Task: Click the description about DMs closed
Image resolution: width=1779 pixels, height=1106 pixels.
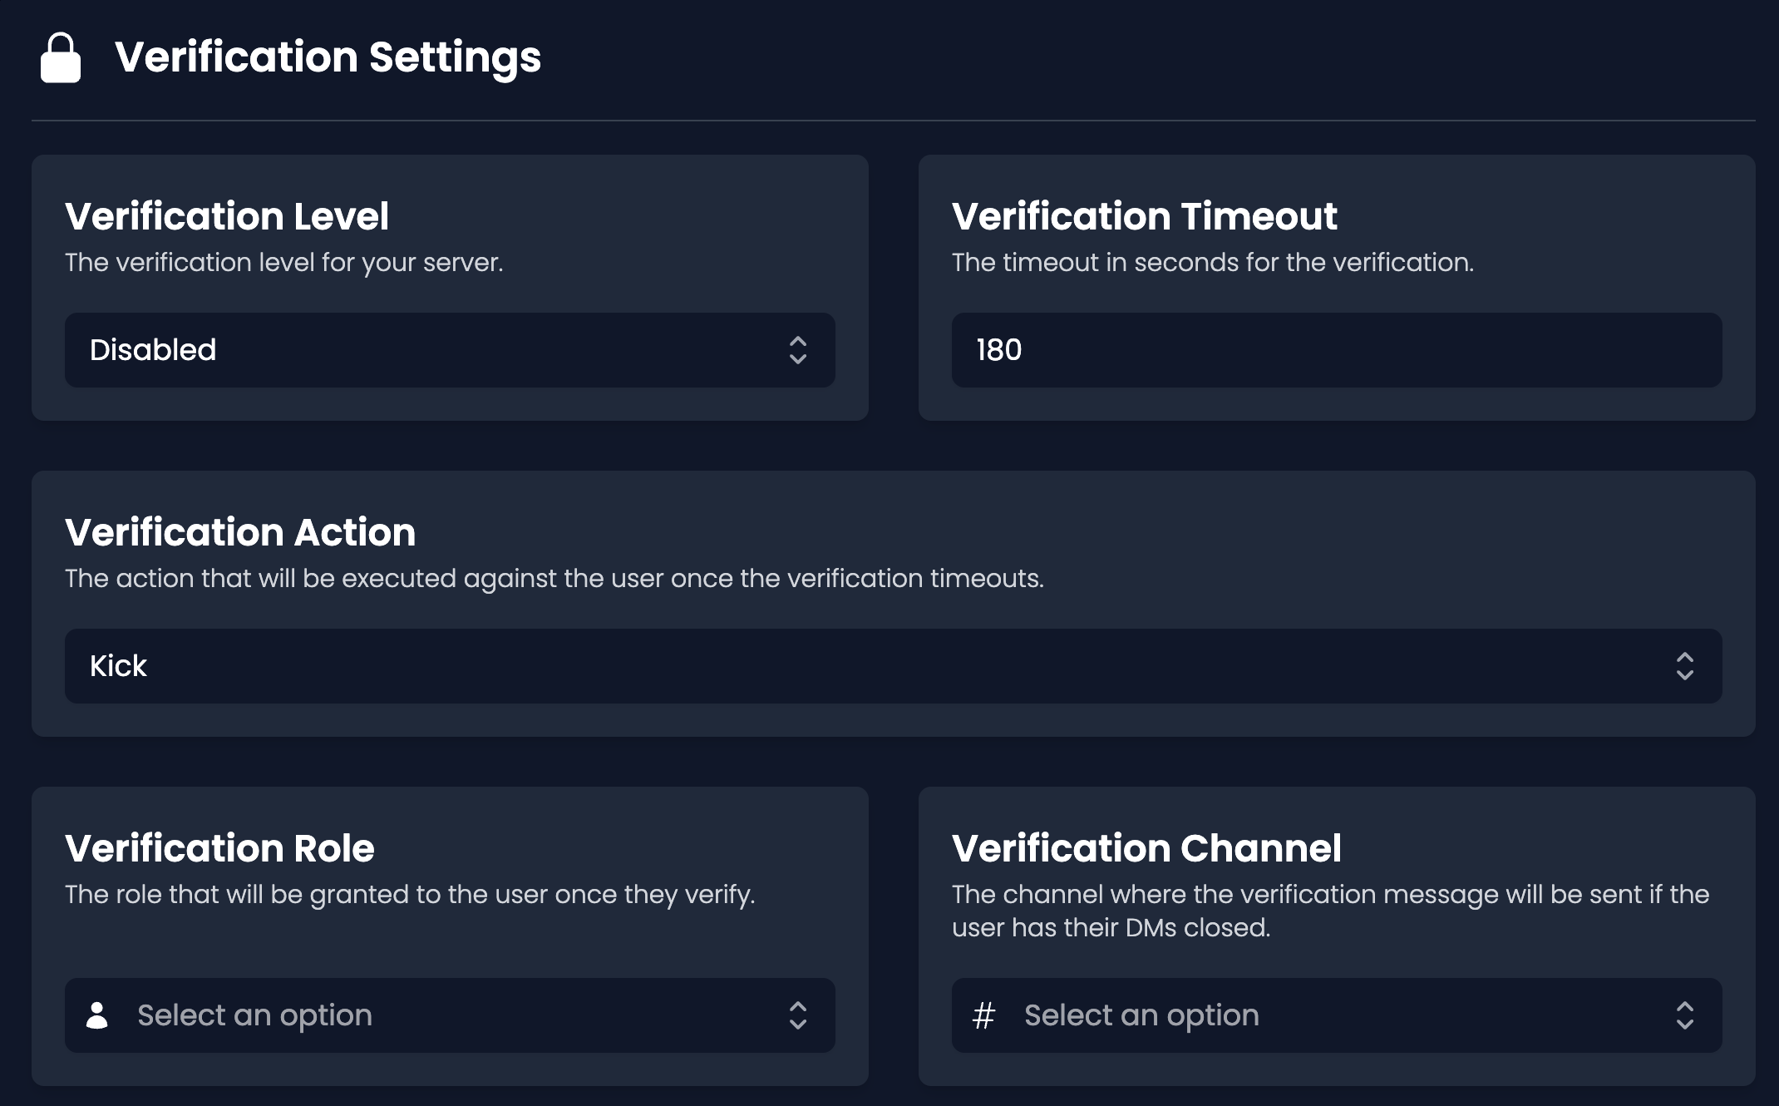Action: (1330, 911)
